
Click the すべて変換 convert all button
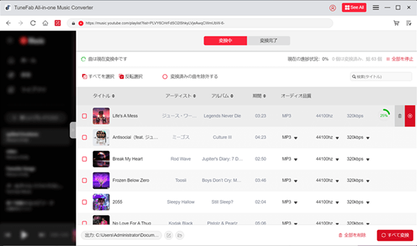point(395,235)
